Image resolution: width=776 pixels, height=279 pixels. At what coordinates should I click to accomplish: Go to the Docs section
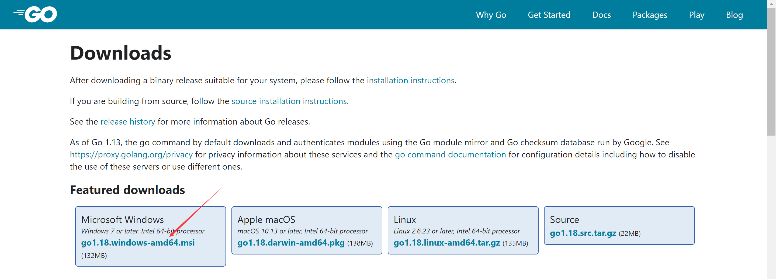tap(601, 15)
